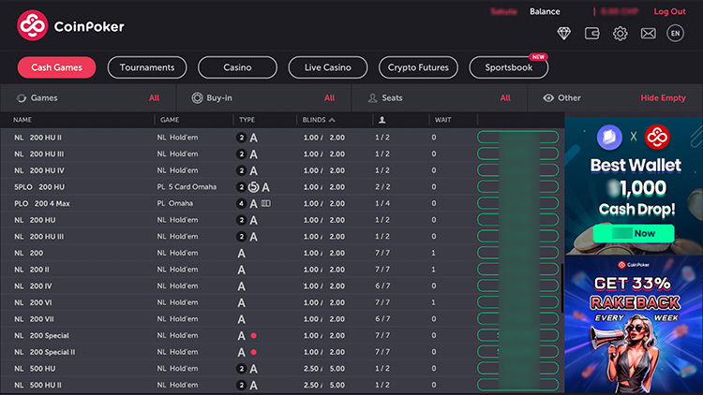Click the players column header icon
Viewport: 703px width, 395px height.
click(x=381, y=120)
